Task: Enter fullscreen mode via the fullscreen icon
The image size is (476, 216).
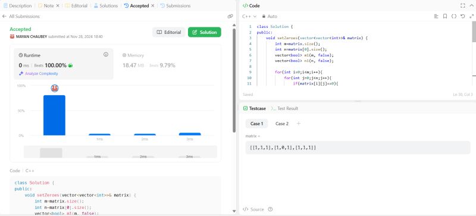Action: 463,6
